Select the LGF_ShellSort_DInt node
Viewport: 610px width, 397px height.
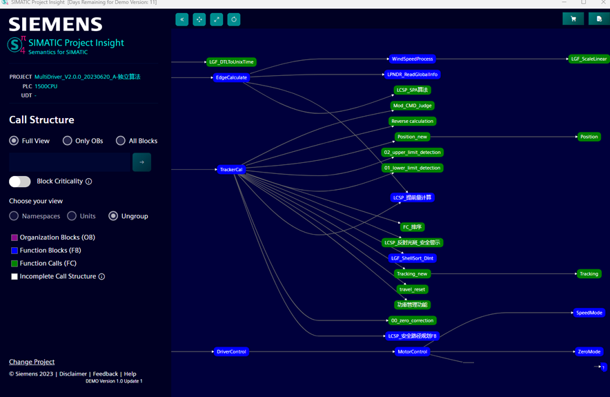(x=413, y=258)
